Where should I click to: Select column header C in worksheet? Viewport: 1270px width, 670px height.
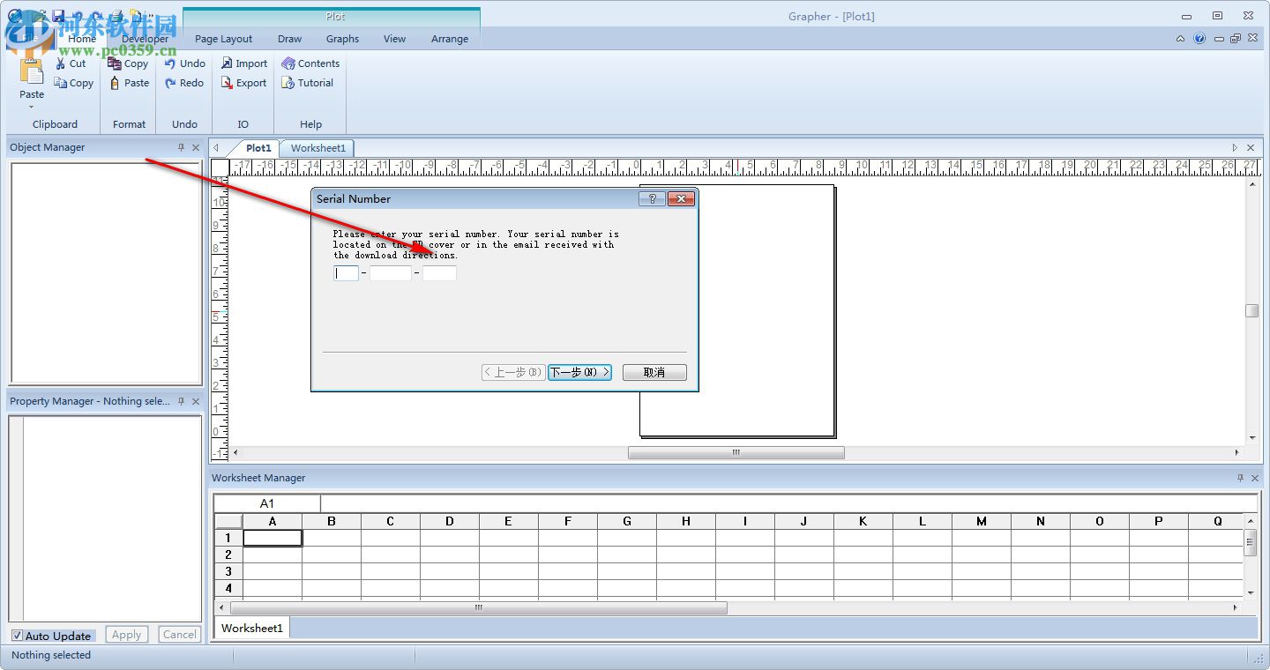click(x=391, y=521)
